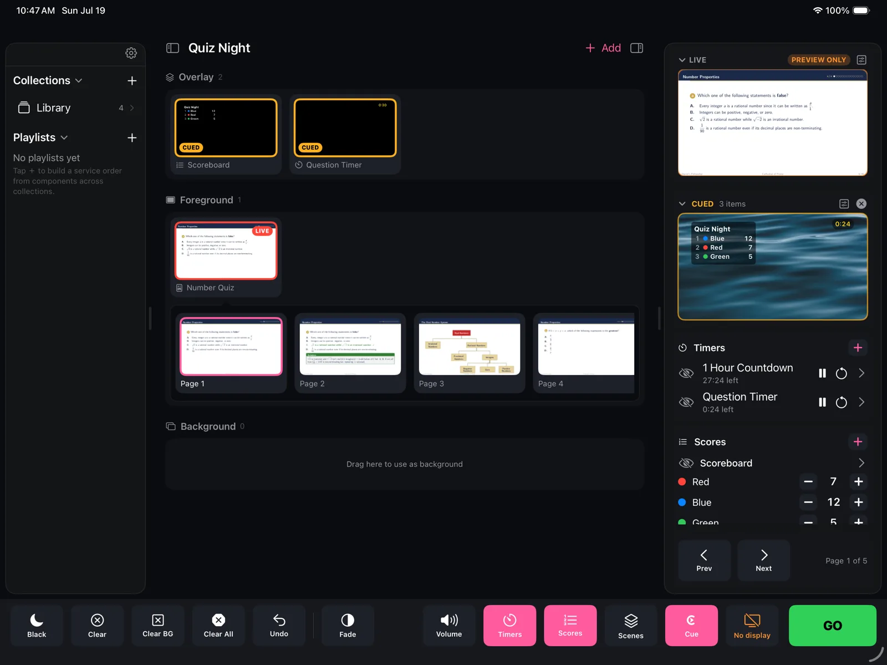
Task: Toggle the Timers tab in bottom bar
Action: (x=509, y=626)
